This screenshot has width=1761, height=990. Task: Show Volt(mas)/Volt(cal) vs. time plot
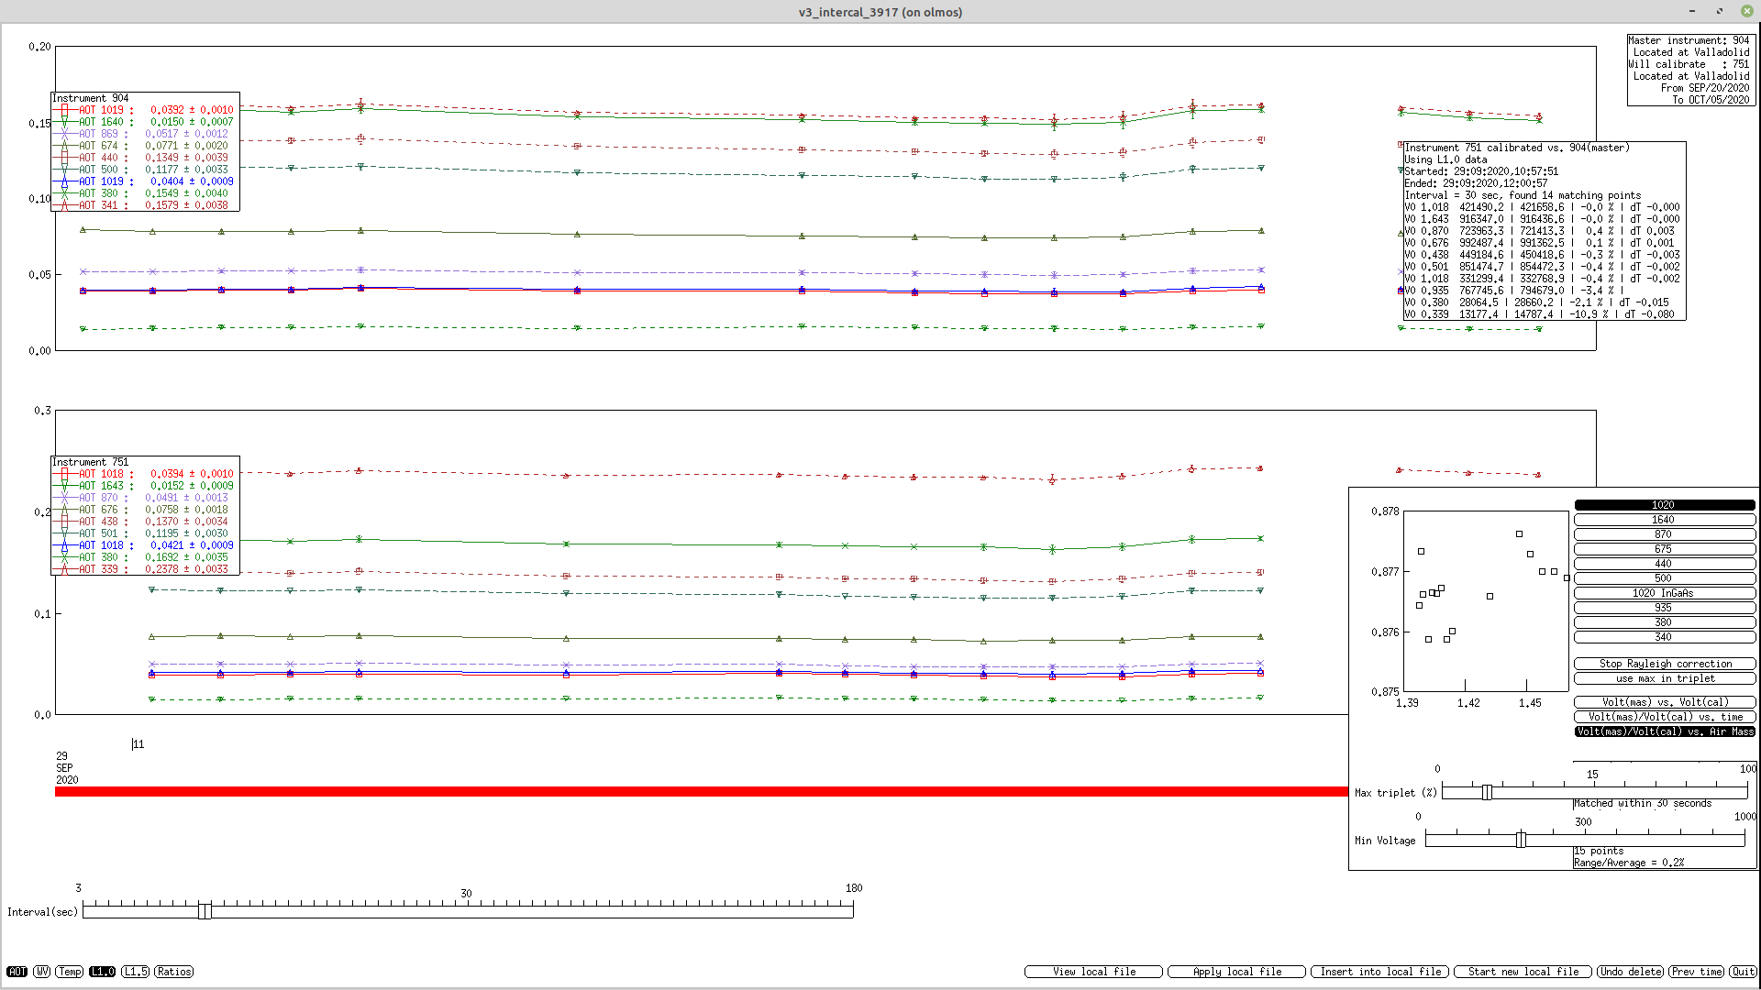pyautogui.click(x=1665, y=717)
